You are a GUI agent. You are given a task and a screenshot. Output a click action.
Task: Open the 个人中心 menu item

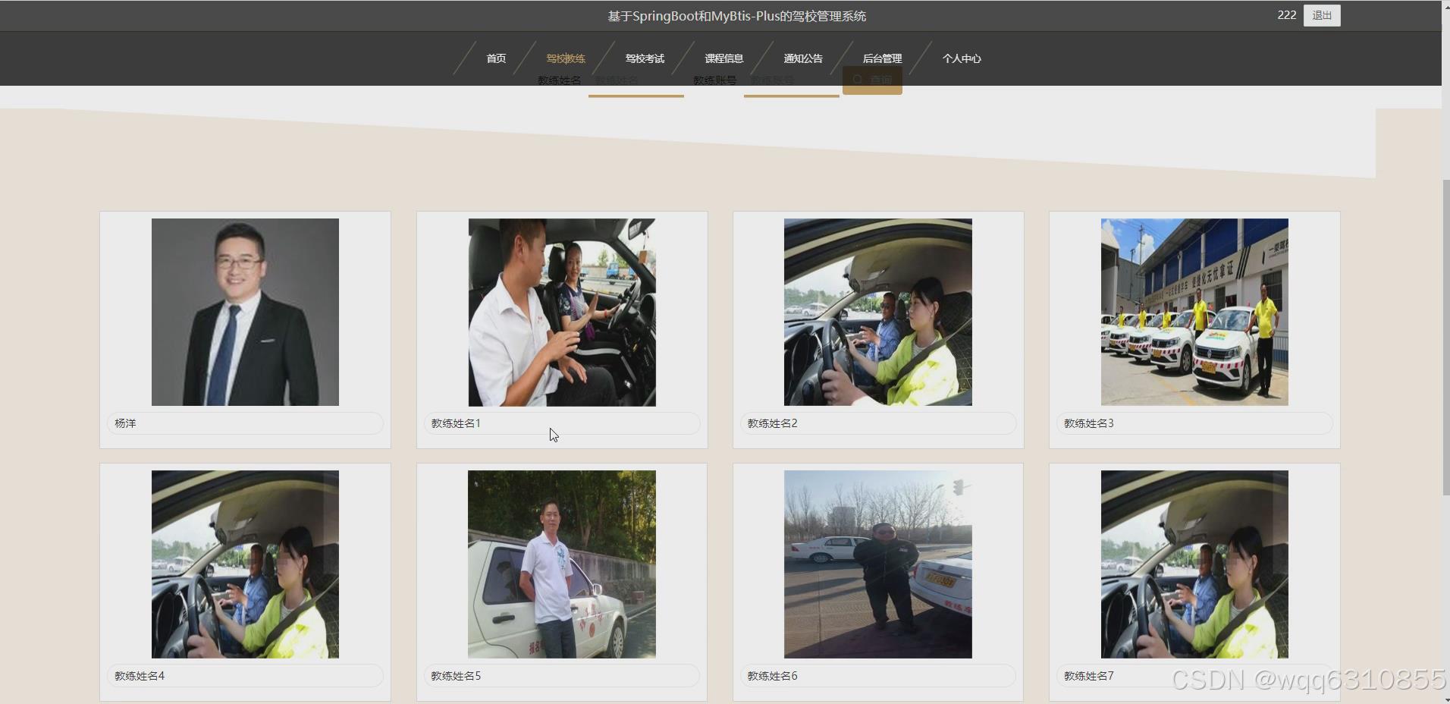(962, 58)
